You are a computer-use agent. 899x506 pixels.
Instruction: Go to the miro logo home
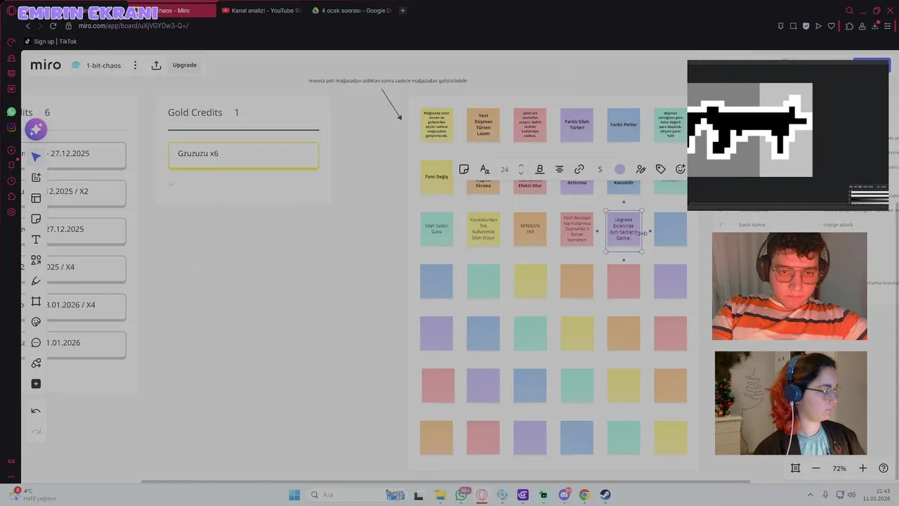pyautogui.click(x=46, y=65)
